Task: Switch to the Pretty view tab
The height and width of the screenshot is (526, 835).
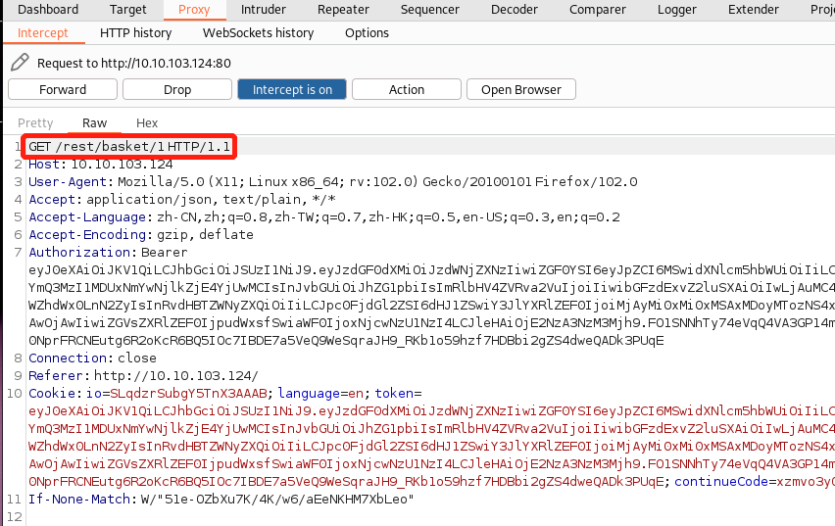Action: (36, 123)
